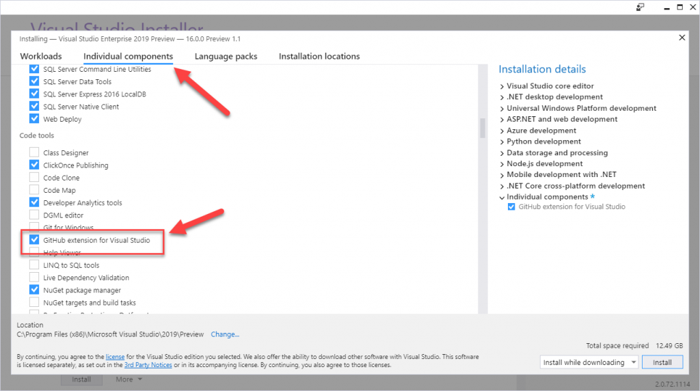Toggle NuGet package manager checkbox
This screenshot has width=700, height=391.
click(x=34, y=290)
